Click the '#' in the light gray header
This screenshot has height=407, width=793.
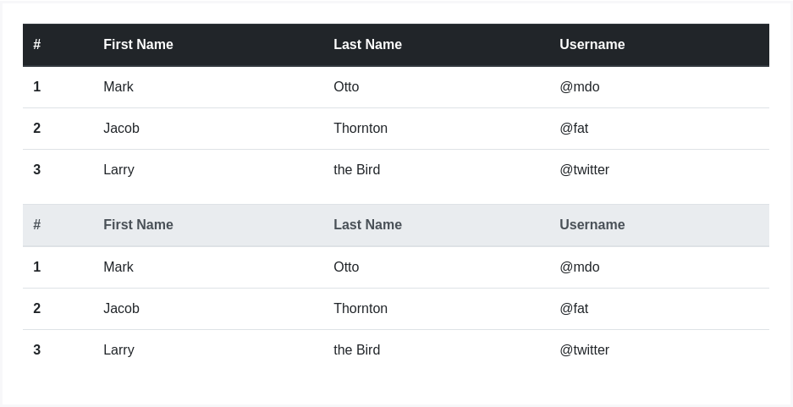(37, 225)
